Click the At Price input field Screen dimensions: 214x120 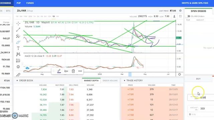pos(201,97)
